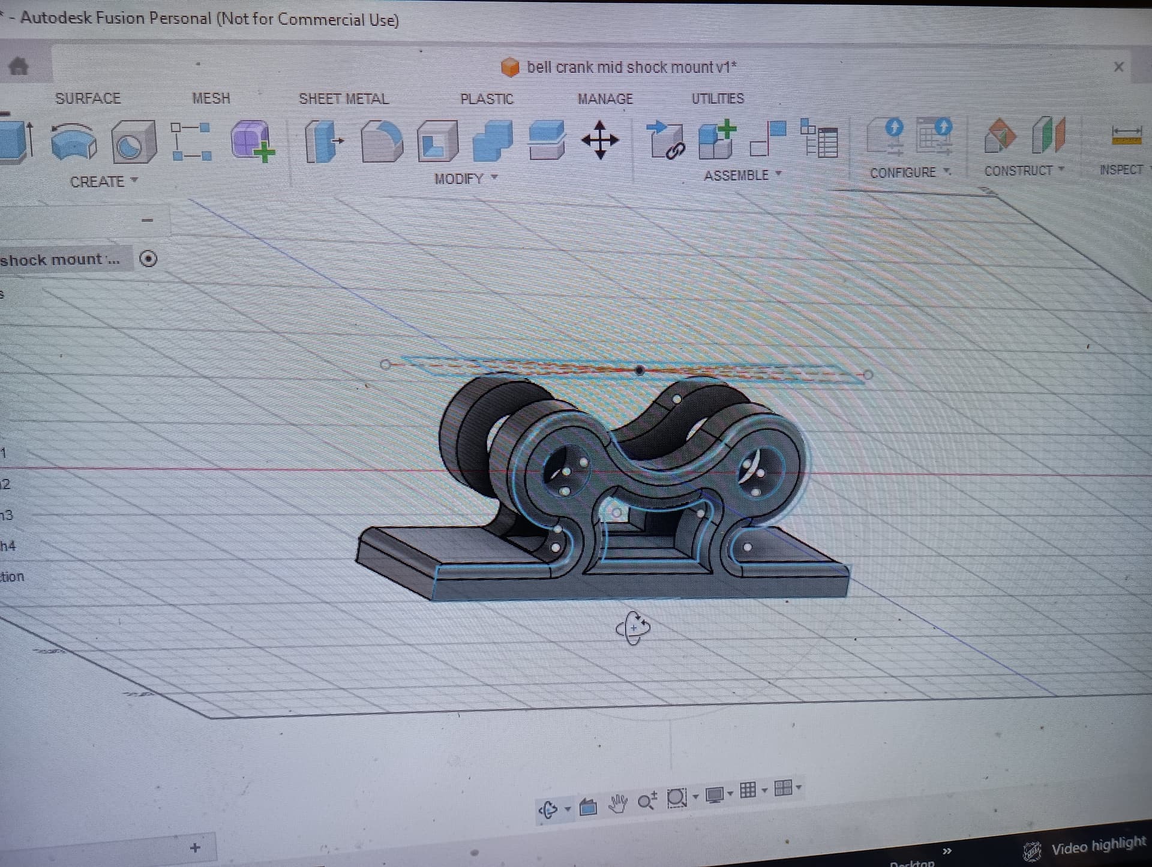This screenshot has width=1152, height=867.
Task: Click the Zoom magnifier navigation tool
Action: coord(647,800)
